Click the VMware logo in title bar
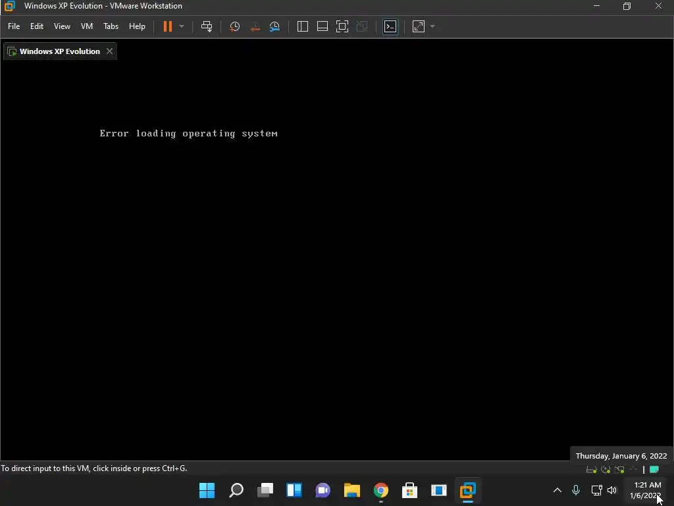 click(9, 6)
